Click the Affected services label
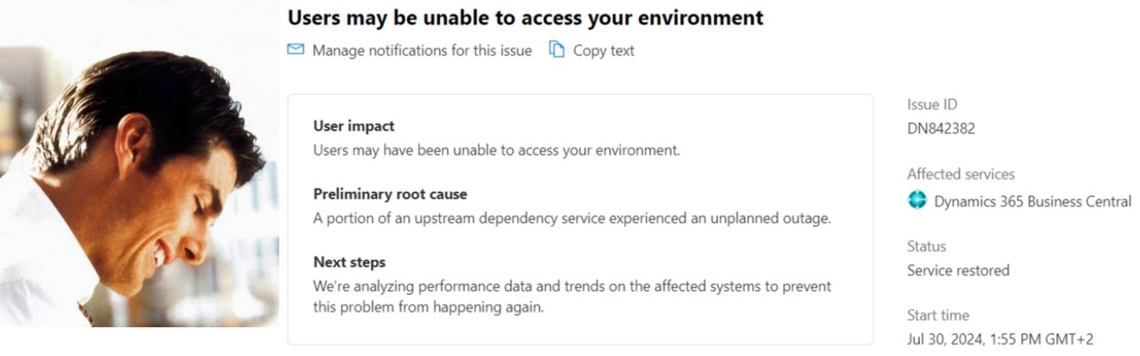The height and width of the screenshot is (356, 1140). tap(961, 174)
